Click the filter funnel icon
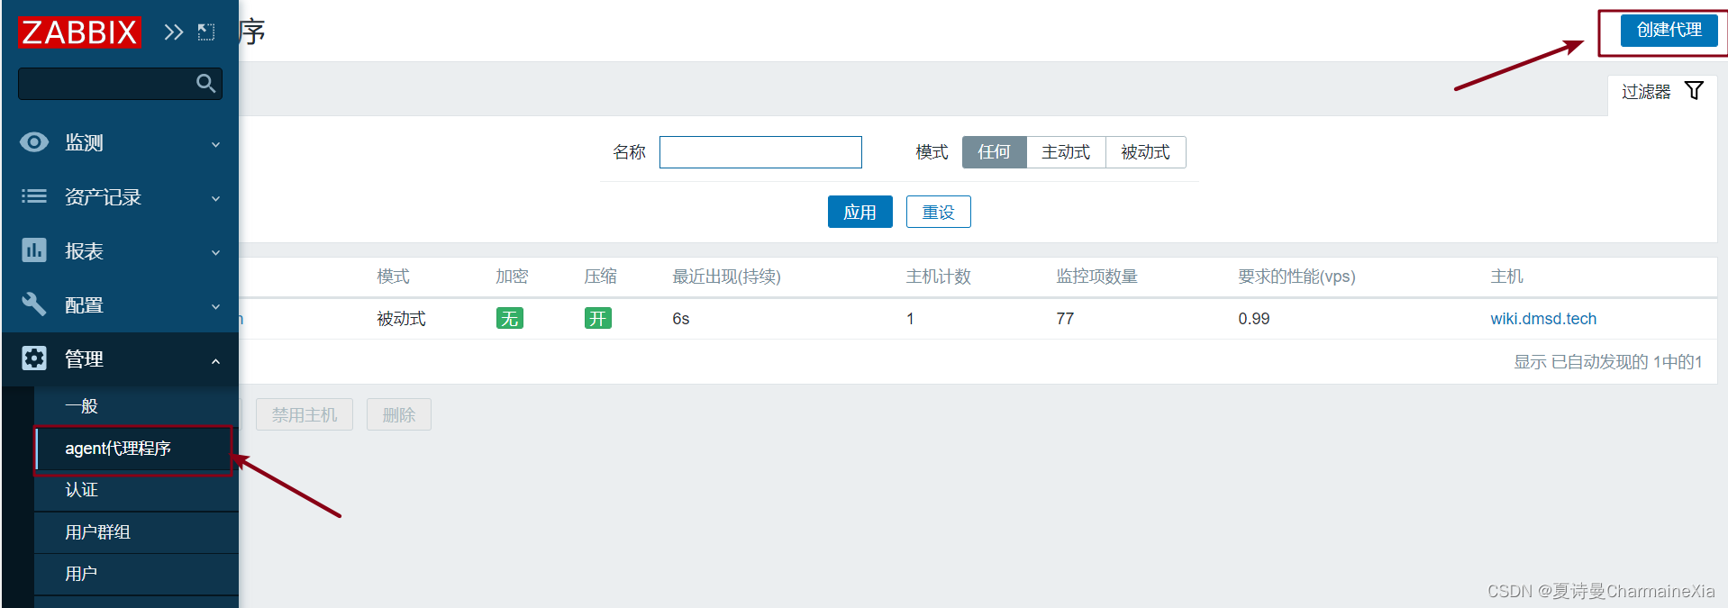The height and width of the screenshot is (608, 1728). pos(1694,91)
